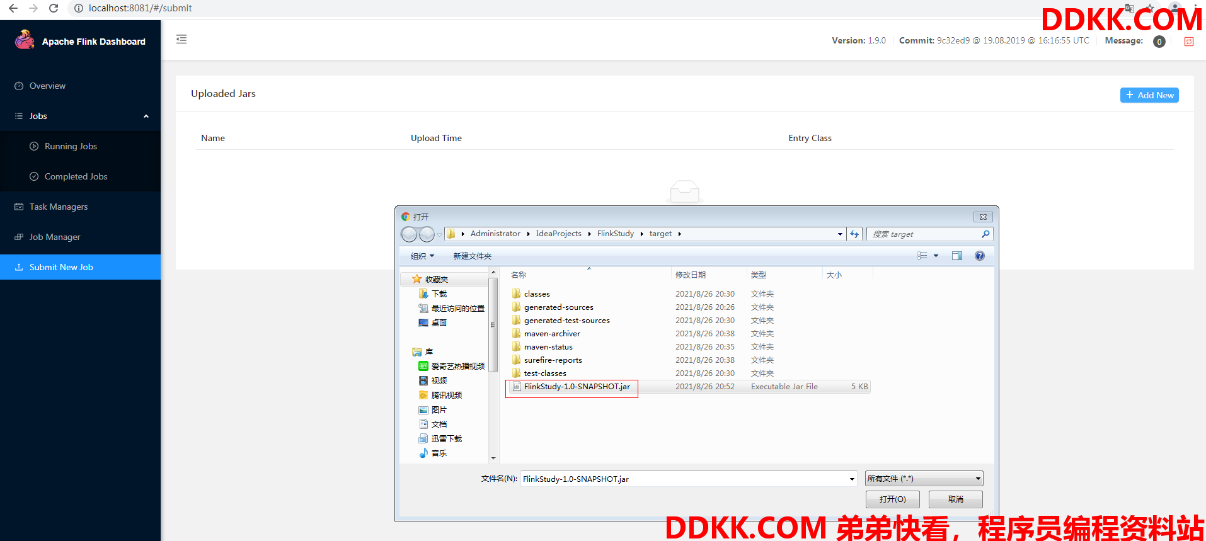Click the site info icon in address bar
Image resolution: width=1206 pixels, height=541 pixels.
79,8
